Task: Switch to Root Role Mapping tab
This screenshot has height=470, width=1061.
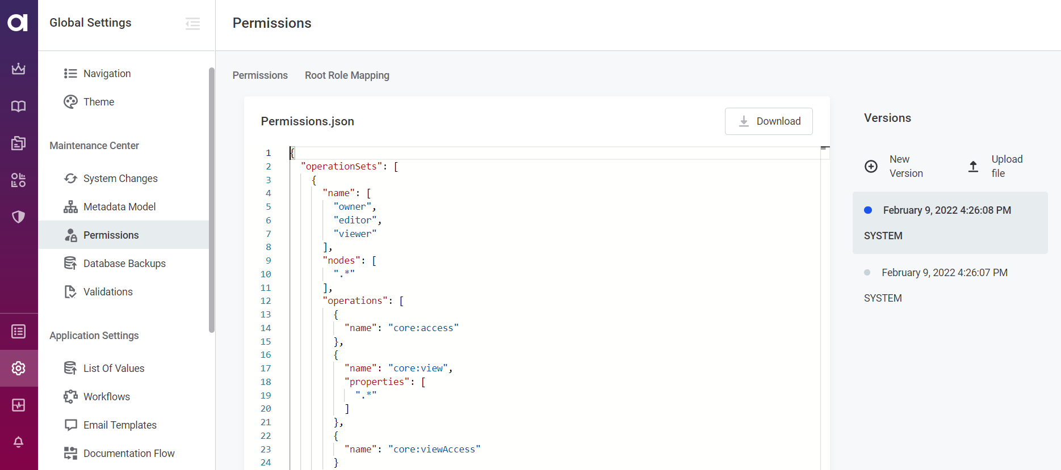Action: (x=347, y=75)
